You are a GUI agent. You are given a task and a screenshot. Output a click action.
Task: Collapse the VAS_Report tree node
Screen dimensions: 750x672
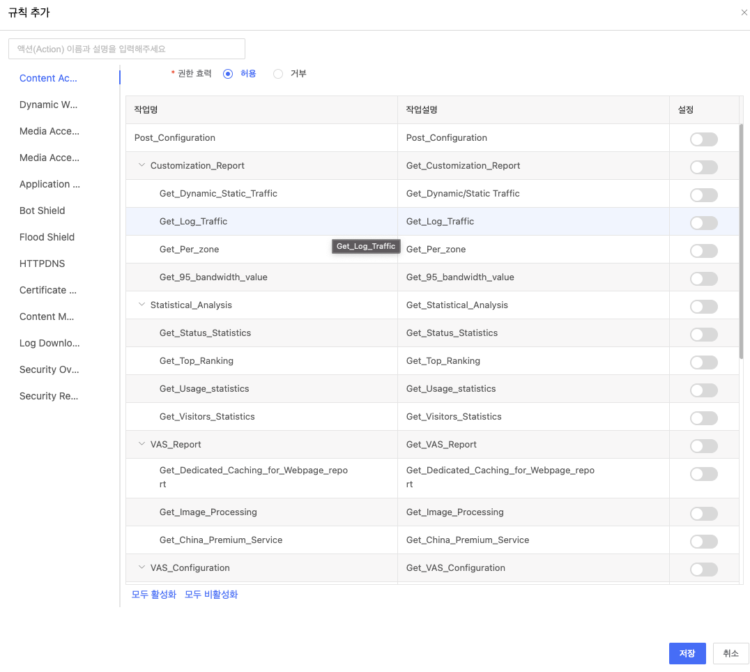[142, 445]
